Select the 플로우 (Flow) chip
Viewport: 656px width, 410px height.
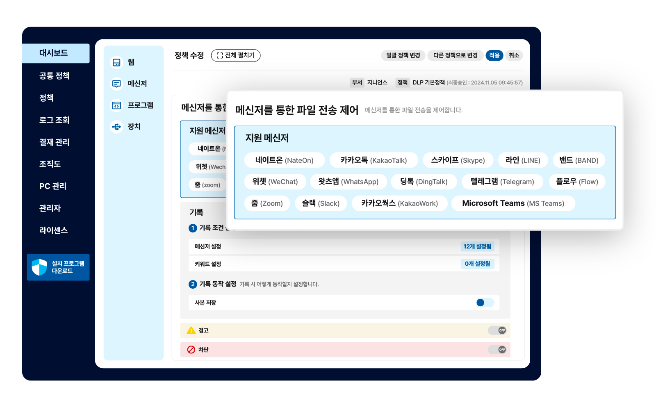[x=577, y=182]
